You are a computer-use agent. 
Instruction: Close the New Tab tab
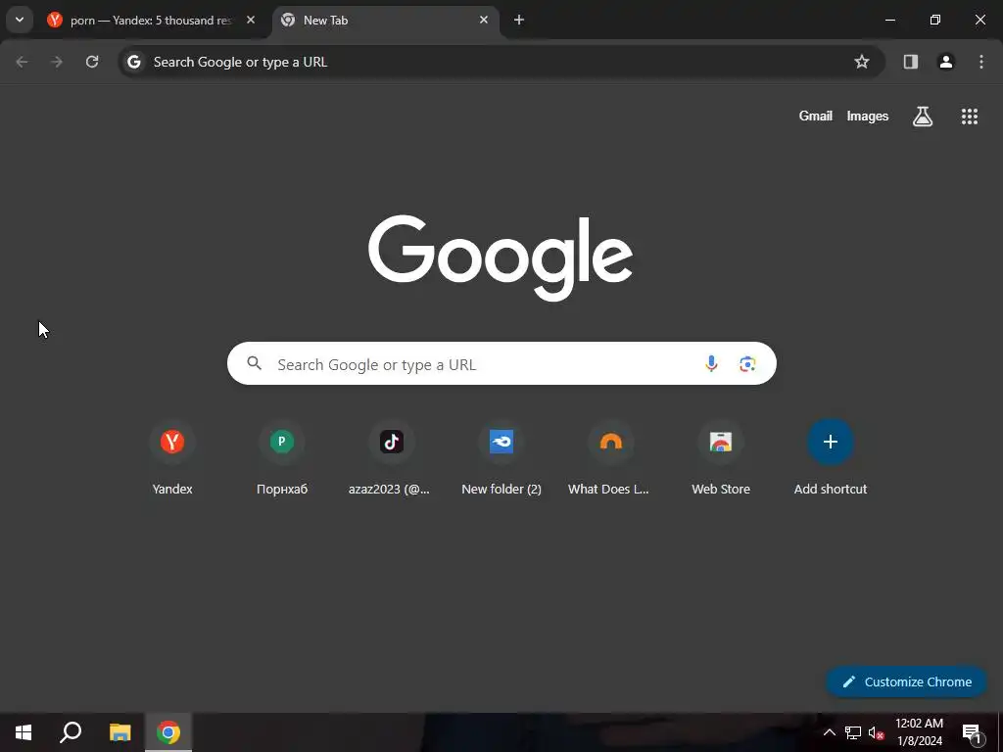(x=484, y=20)
